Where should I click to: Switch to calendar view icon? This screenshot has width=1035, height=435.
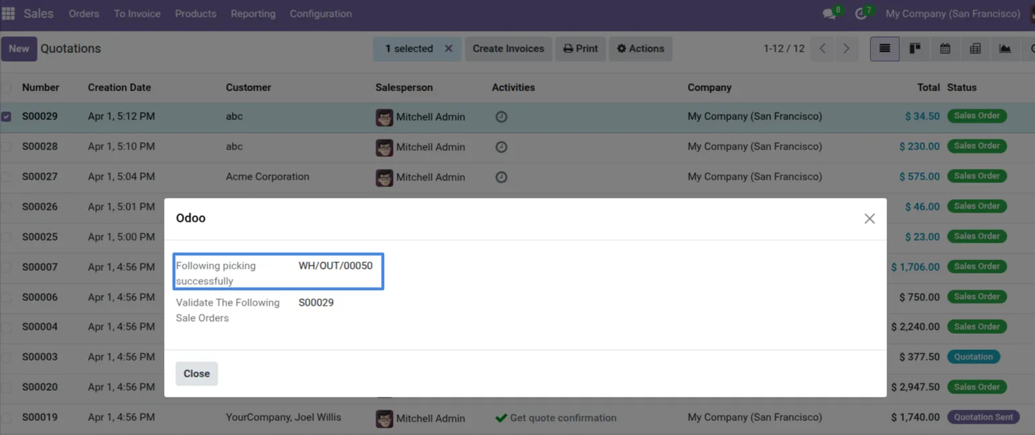click(x=945, y=48)
